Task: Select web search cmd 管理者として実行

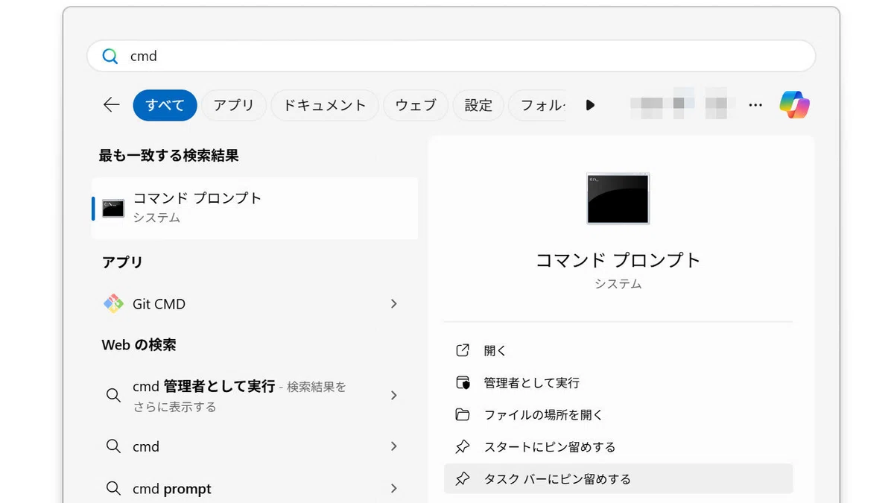Action: [255, 396]
